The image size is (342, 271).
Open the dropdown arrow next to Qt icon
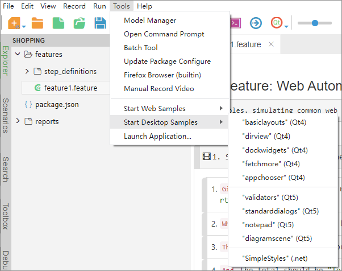click(x=286, y=27)
